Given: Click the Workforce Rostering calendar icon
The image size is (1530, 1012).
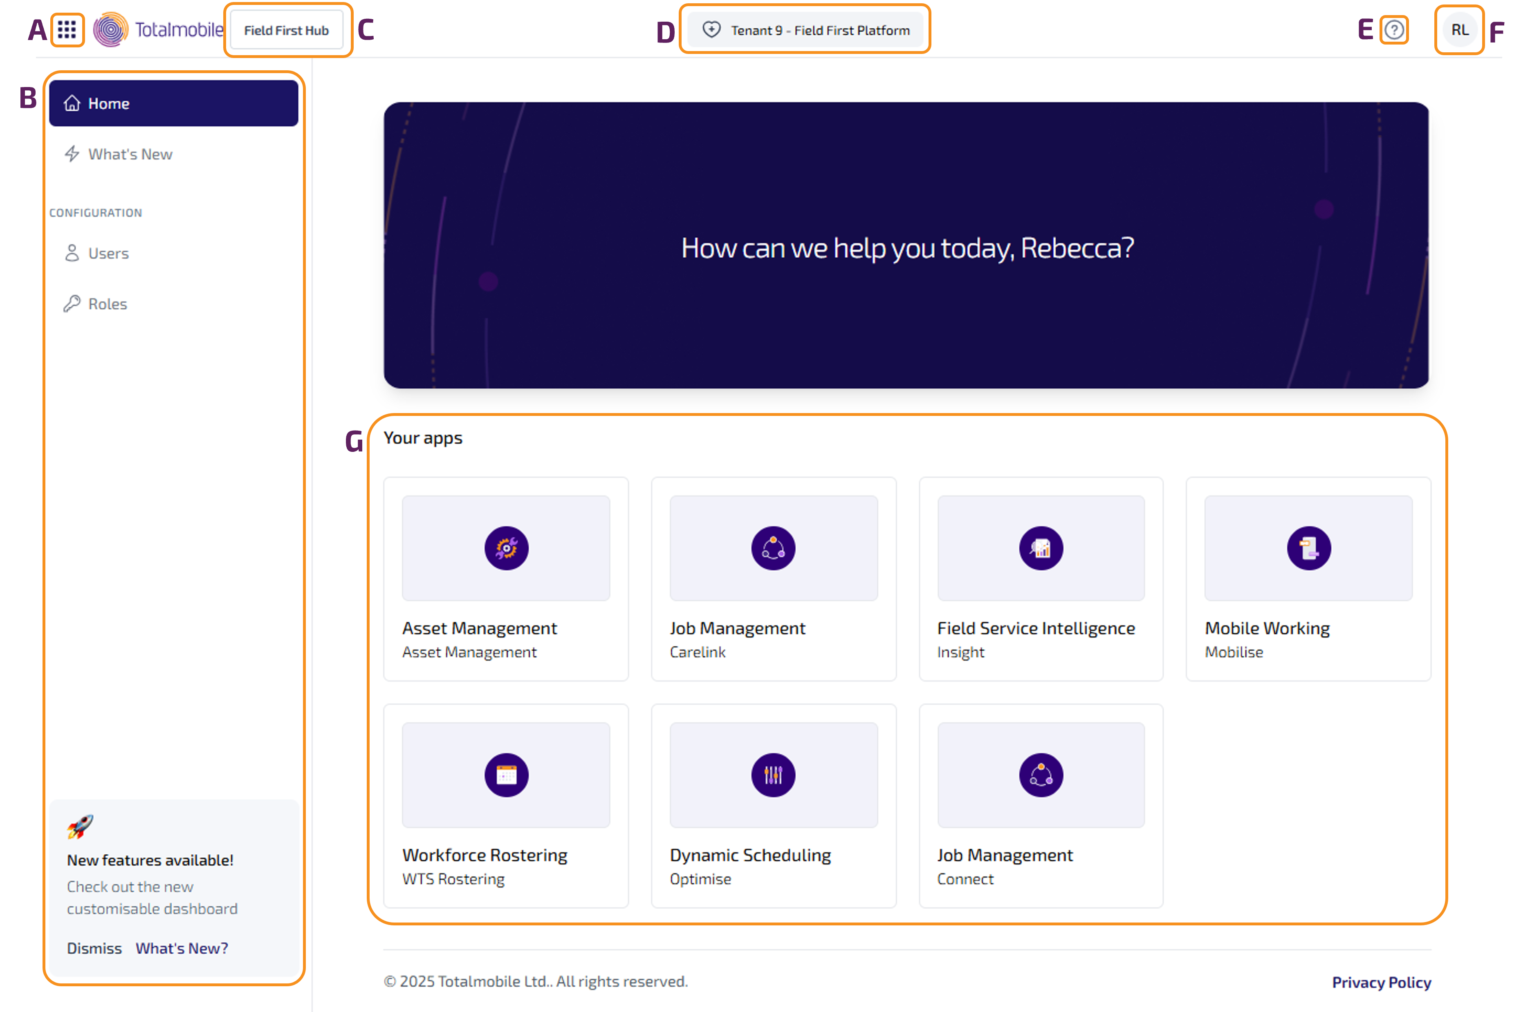Looking at the screenshot, I should [x=506, y=775].
